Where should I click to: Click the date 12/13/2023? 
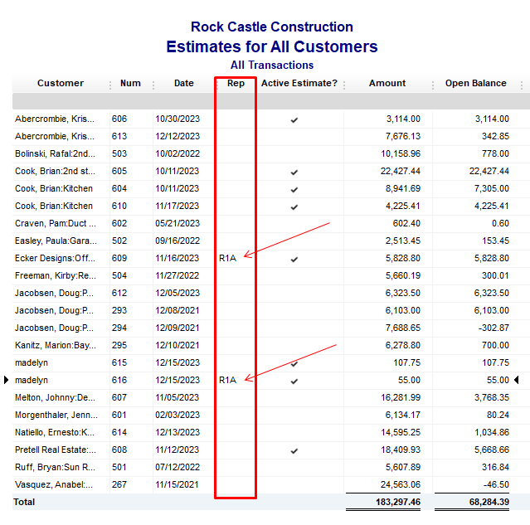click(x=177, y=432)
